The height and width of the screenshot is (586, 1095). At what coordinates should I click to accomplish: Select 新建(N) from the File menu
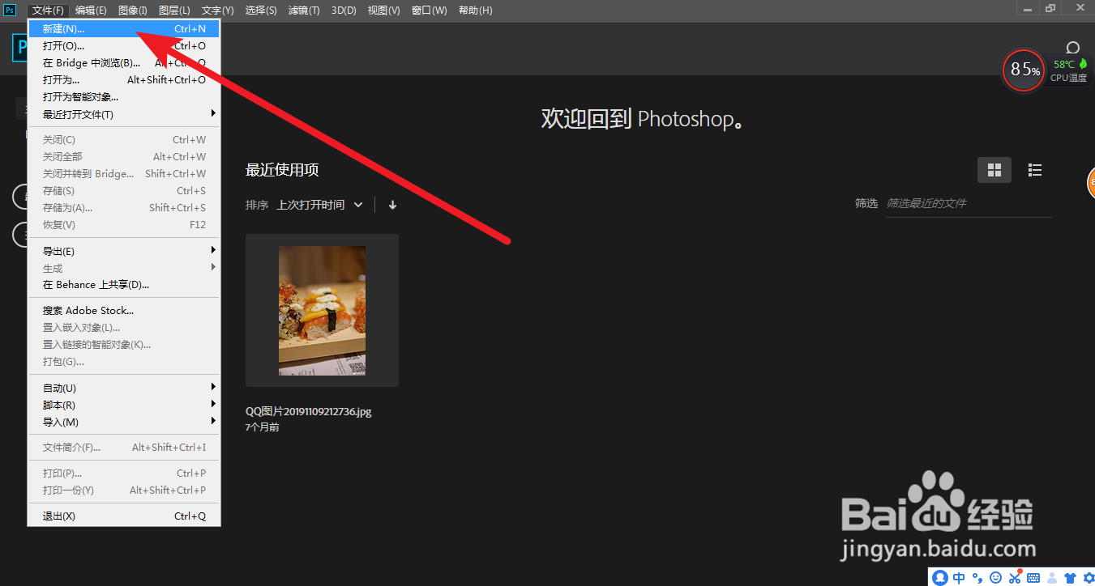pos(61,28)
